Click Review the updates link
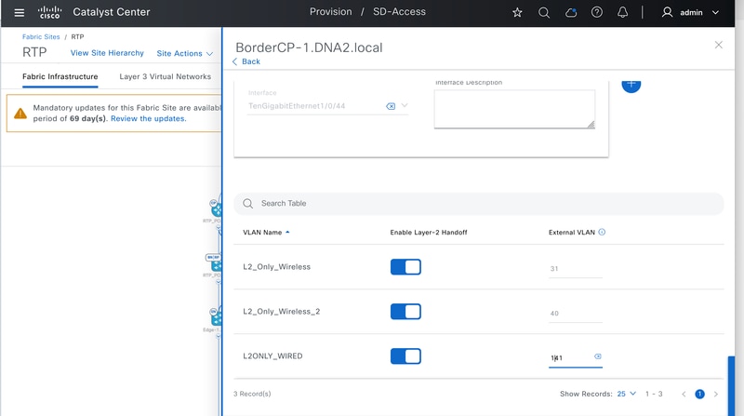Image resolution: width=744 pixels, height=416 pixels. (x=148, y=119)
